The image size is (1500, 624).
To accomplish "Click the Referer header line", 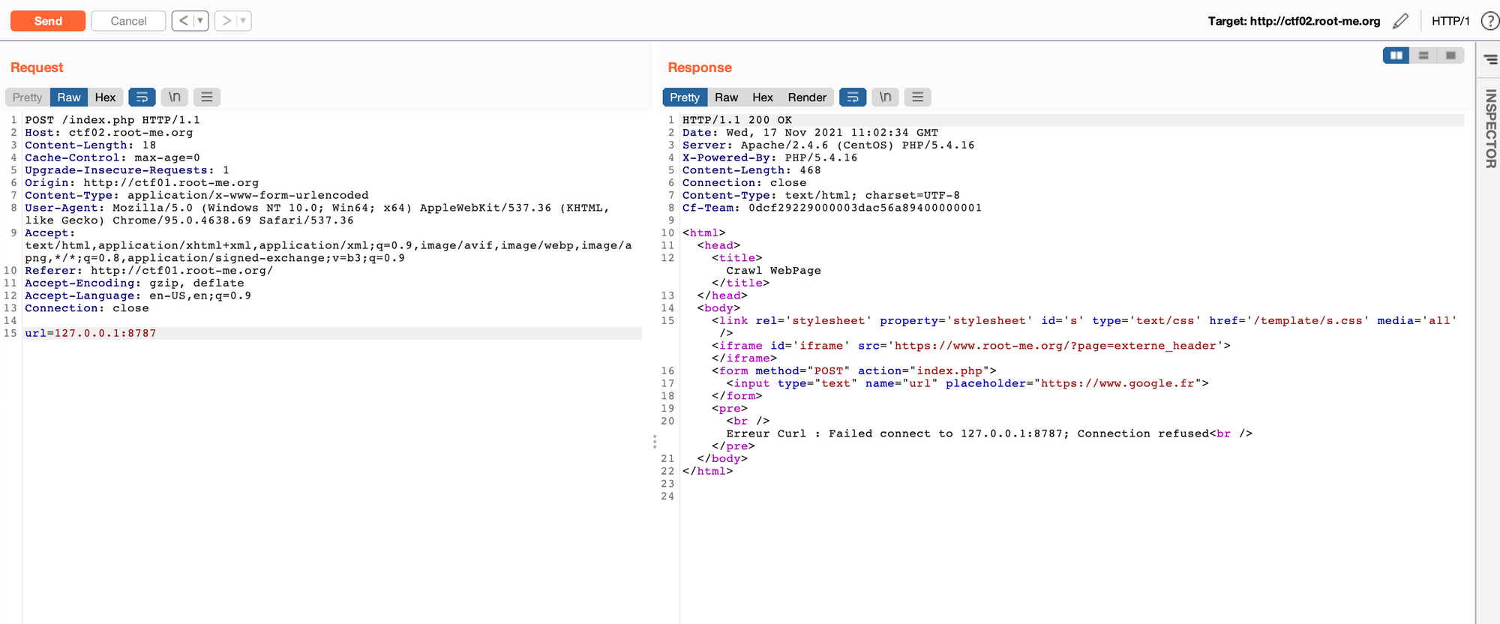I will 149,271.
